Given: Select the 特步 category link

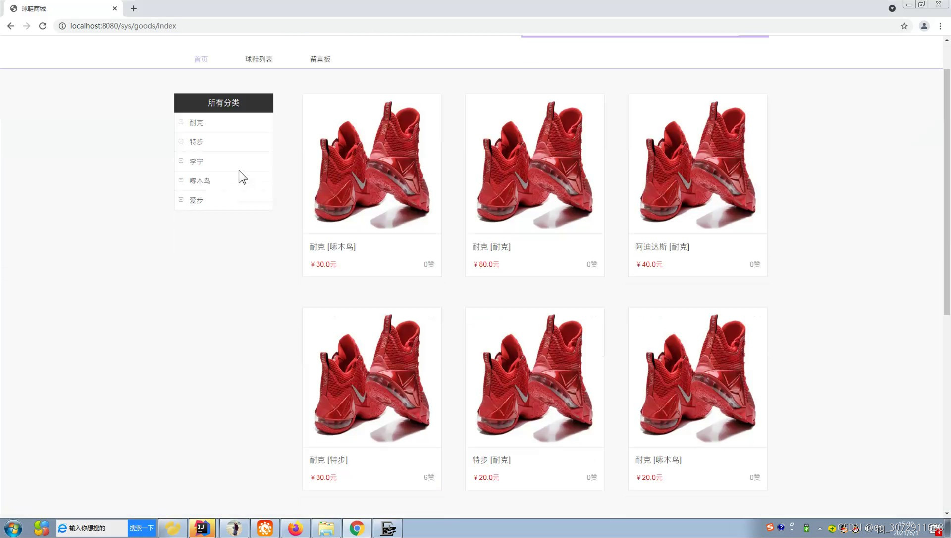Looking at the screenshot, I should pos(196,142).
